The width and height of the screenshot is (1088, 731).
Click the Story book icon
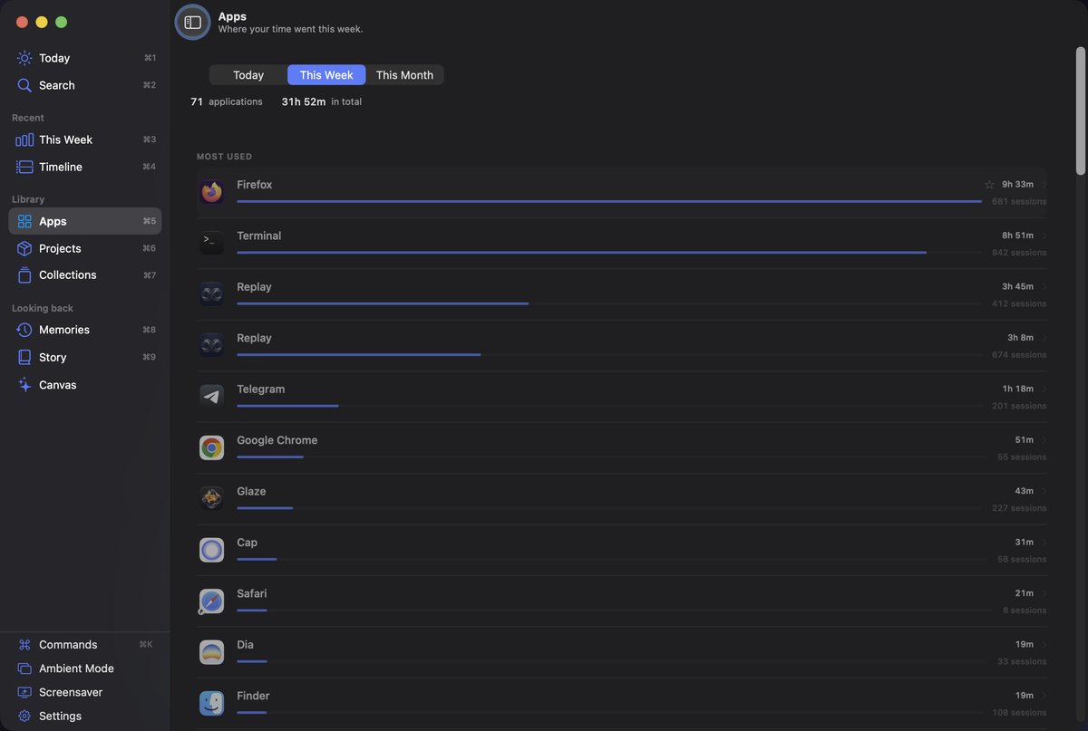[24, 357]
